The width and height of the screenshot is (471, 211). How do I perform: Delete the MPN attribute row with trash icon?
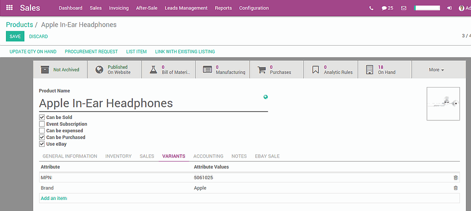pos(455,177)
